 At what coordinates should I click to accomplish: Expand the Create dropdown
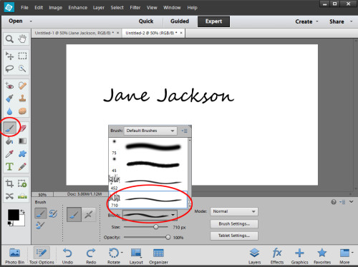(x=317, y=21)
